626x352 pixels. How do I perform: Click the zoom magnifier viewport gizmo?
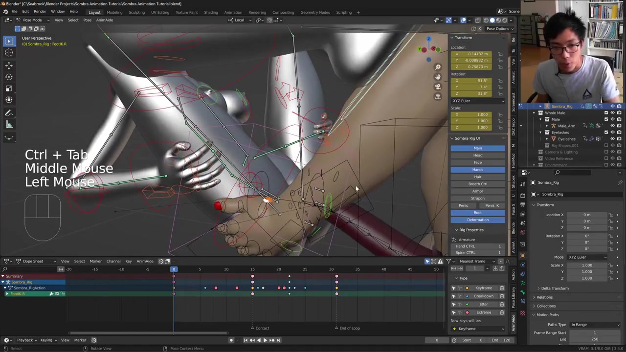(x=438, y=67)
